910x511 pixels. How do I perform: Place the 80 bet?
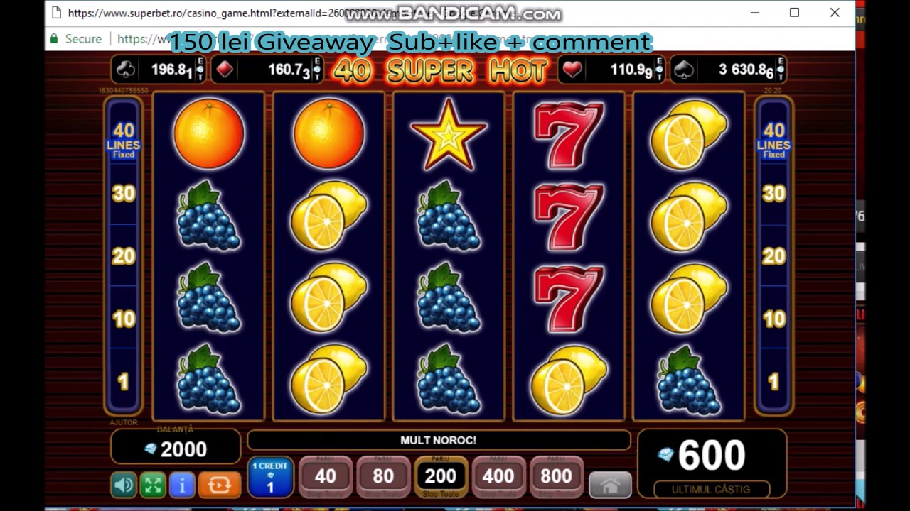tap(383, 477)
